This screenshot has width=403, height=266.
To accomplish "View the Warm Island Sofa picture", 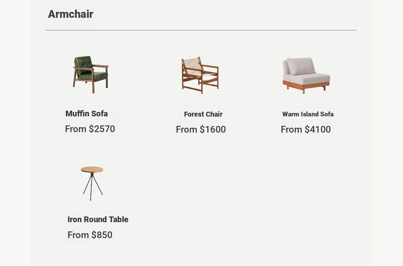I will (306, 76).
